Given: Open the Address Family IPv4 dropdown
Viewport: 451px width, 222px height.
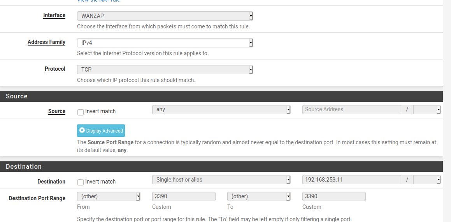Looking at the screenshot, I should click(165, 43).
